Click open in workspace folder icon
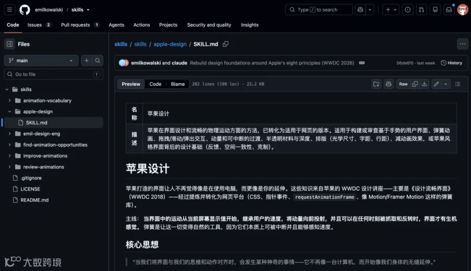The width and height of the screenshot is (471, 271). (x=376, y=84)
